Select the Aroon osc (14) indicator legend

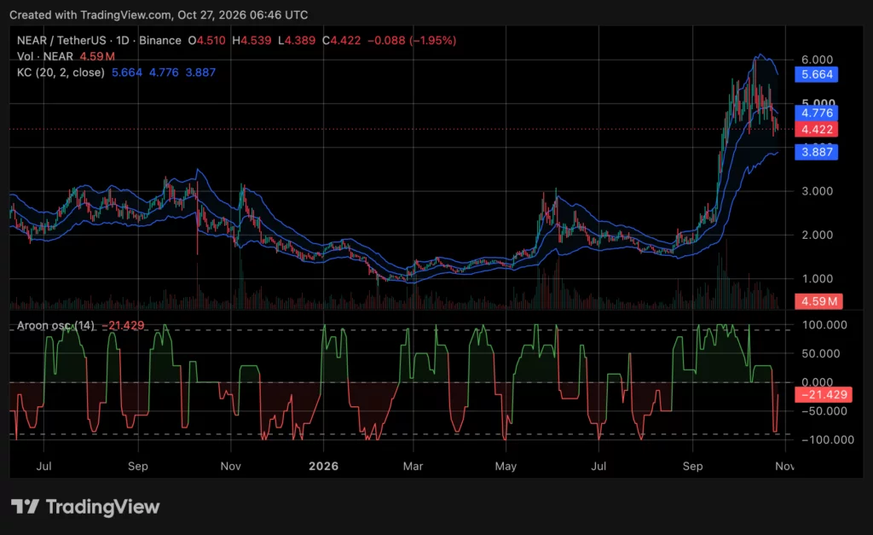(55, 325)
